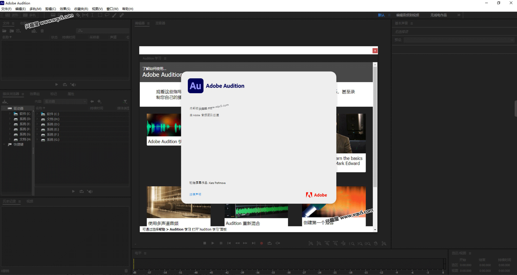Open the 多轨(M) menu

35,9
